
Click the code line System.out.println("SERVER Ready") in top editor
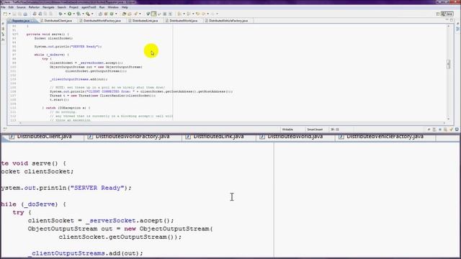point(68,46)
